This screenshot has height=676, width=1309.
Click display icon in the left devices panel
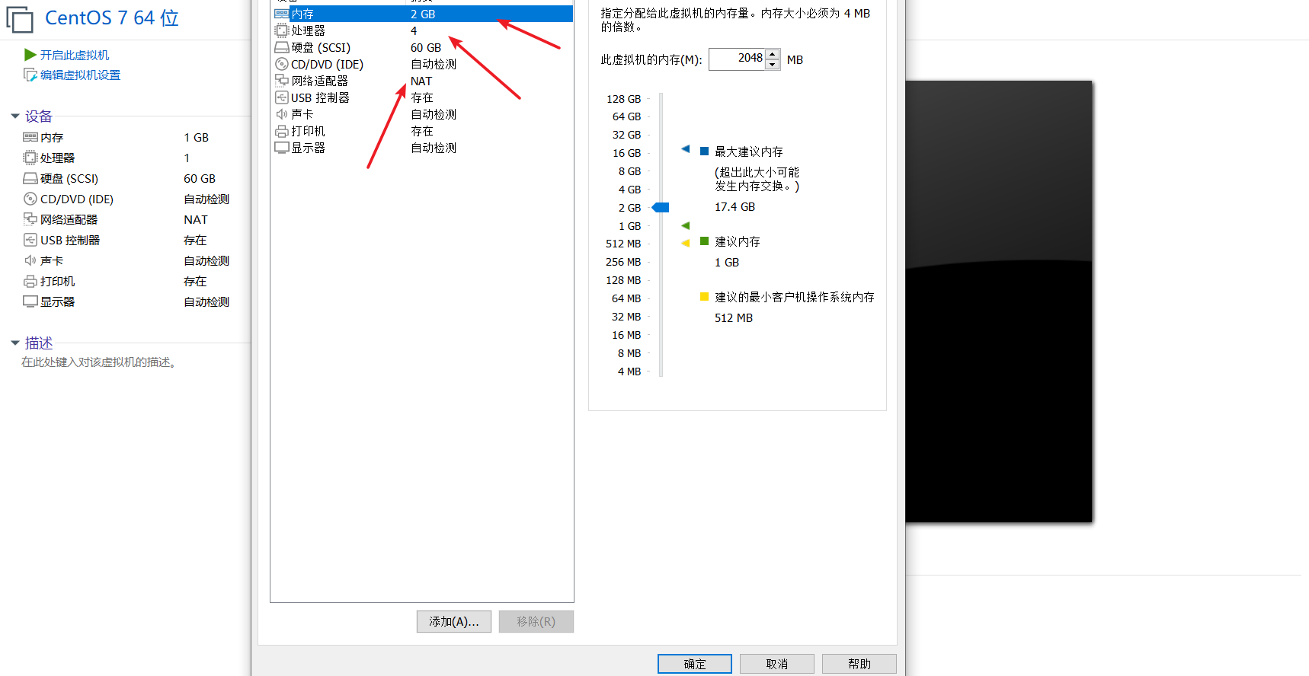coord(30,301)
